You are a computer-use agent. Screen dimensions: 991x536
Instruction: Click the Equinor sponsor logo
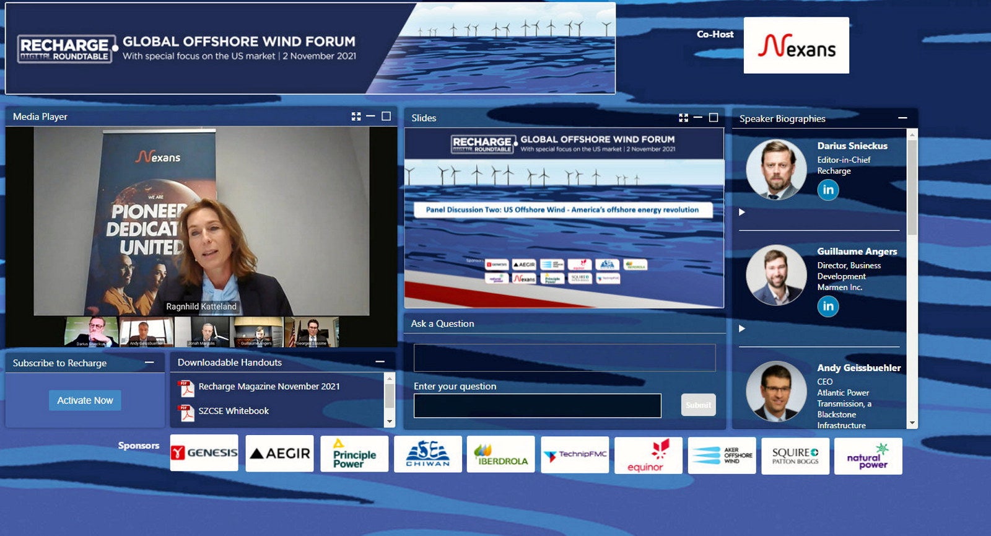[x=648, y=455]
